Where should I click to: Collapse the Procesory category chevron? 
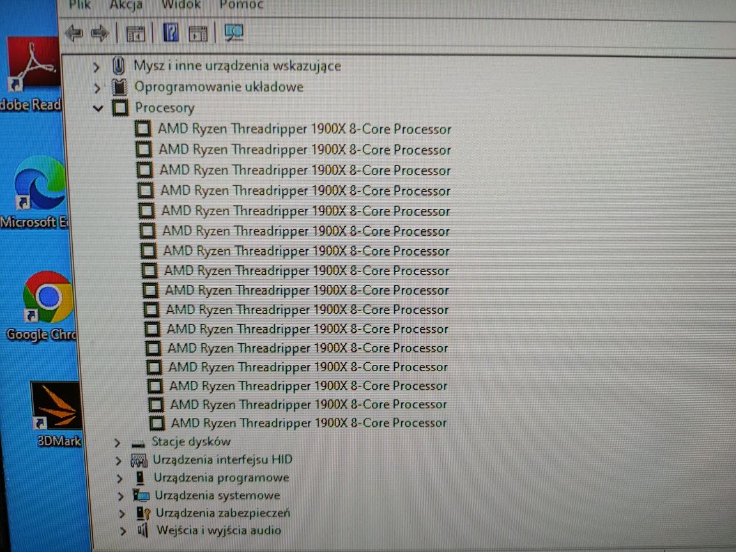pos(98,109)
